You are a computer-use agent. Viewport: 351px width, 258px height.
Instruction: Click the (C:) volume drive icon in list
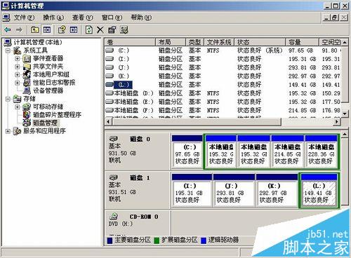click(x=110, y=50)
